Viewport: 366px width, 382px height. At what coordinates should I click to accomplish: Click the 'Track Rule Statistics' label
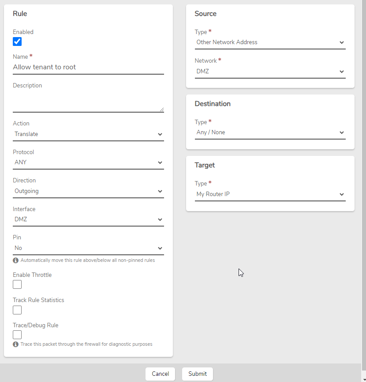(x=38, y=300)
